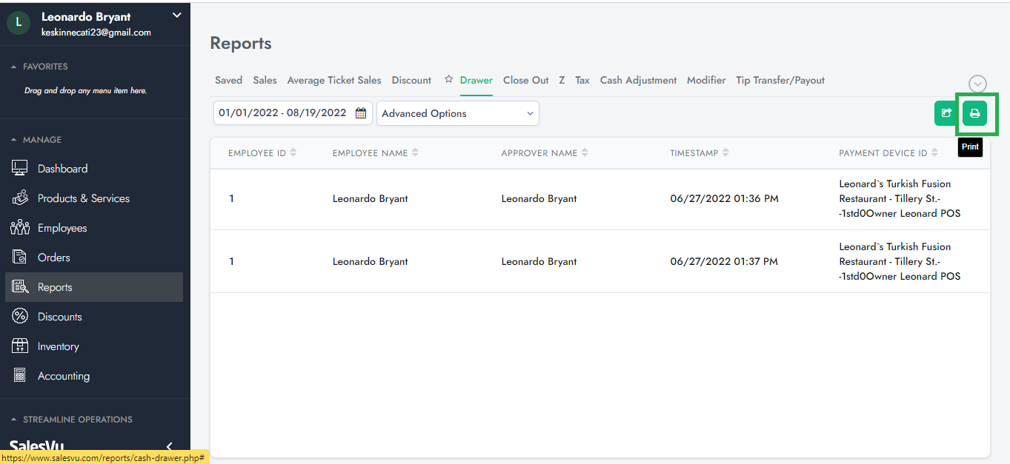Open the Inventory sidebar item
Screen dimensions: 1010x464
click(58, 346)
